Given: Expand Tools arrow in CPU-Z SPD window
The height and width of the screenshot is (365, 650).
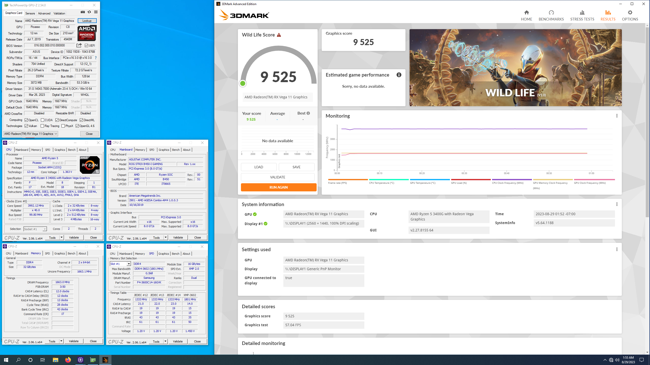Looking at the screenshot, I should (x=165, y=341).
